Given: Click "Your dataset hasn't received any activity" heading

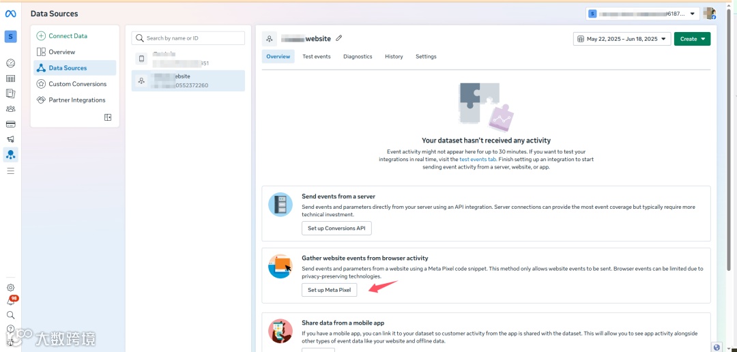Looking at the screenshot, I should 486,141.
